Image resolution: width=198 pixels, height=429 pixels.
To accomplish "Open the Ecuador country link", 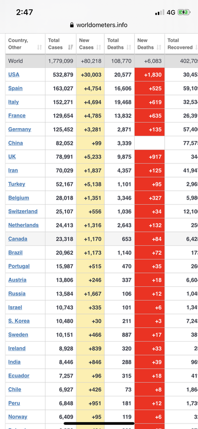I will click(x=19, y=375).
